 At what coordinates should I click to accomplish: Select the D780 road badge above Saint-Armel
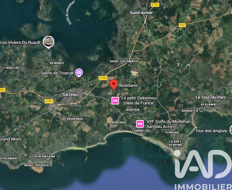tap(155, 5)
